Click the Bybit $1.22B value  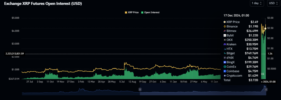pos(253,35)
